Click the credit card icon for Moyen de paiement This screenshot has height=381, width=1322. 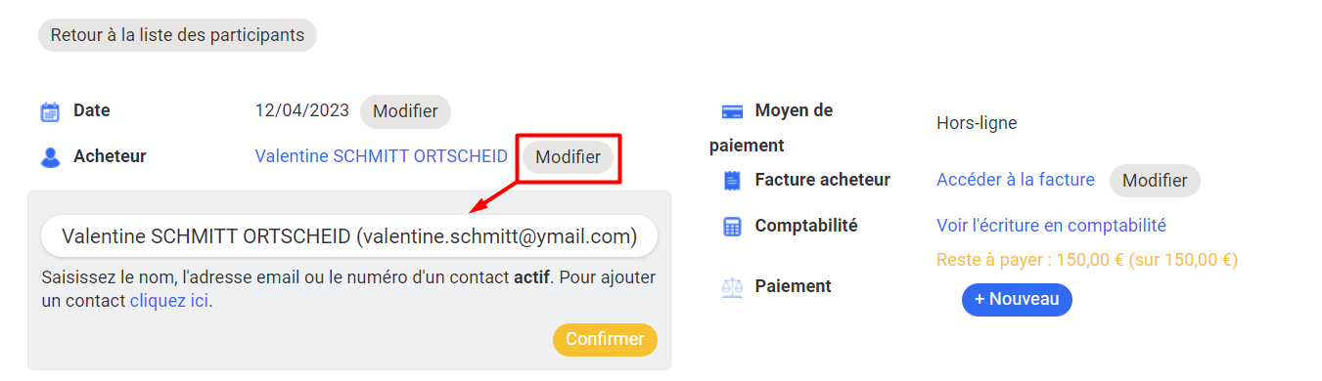[731, 111]
